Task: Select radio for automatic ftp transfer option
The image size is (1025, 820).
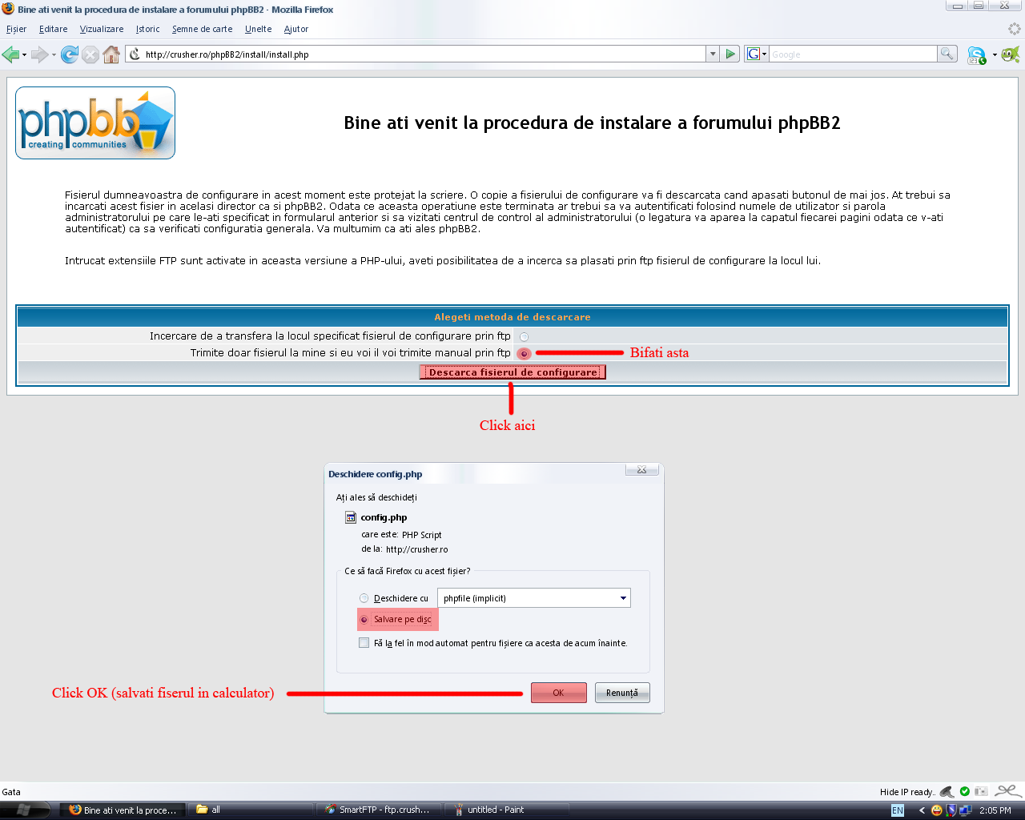Action: click(524, 336)
